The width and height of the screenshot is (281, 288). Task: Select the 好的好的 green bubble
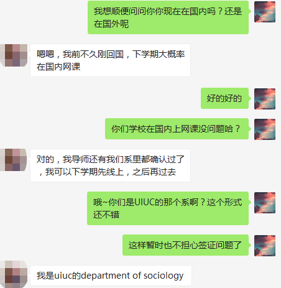[x=224, y=98]
